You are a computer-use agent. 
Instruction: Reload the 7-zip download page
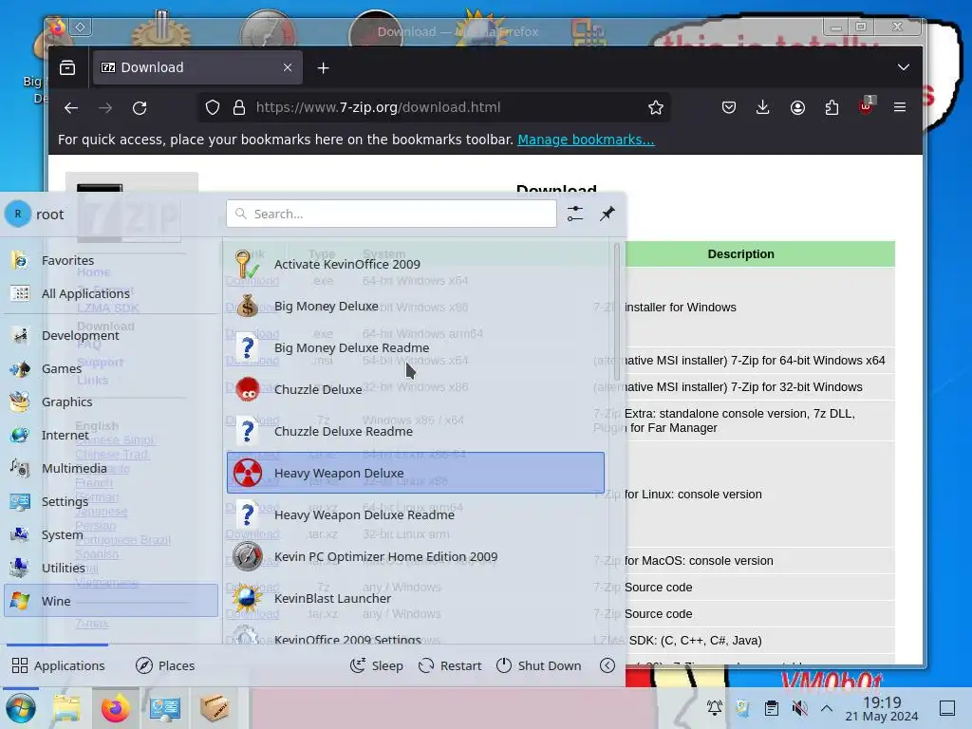140,108
